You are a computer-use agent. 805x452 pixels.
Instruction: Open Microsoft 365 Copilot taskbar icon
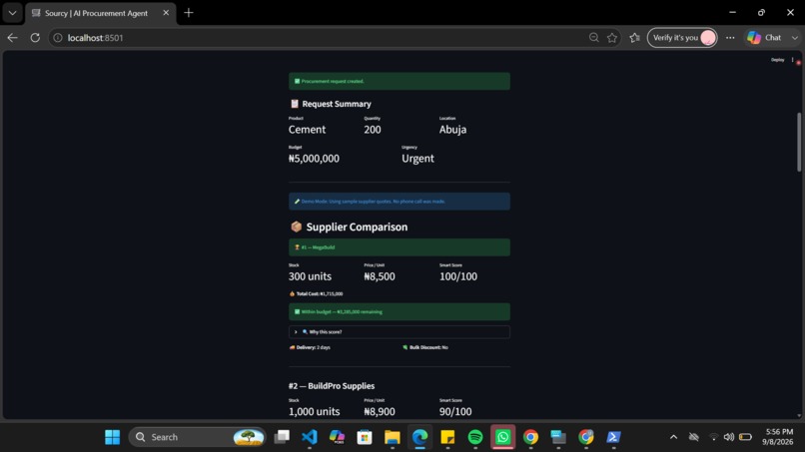pos(338,437)
